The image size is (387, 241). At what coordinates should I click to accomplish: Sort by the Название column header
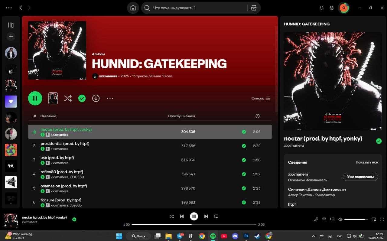click(48, 116)
